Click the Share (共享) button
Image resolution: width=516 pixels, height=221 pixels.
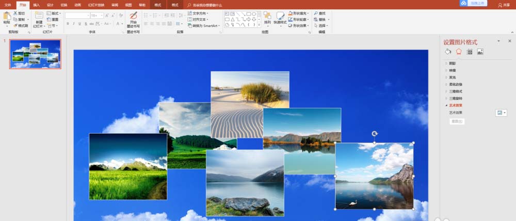(x=504, y=5)
